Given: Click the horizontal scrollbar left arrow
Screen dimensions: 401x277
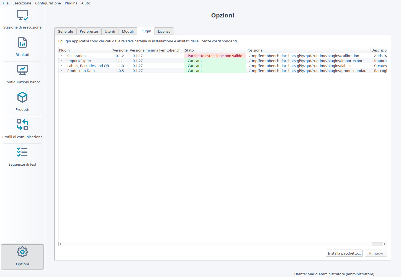Looking at the screenshot, I should (x=60, y=244).
